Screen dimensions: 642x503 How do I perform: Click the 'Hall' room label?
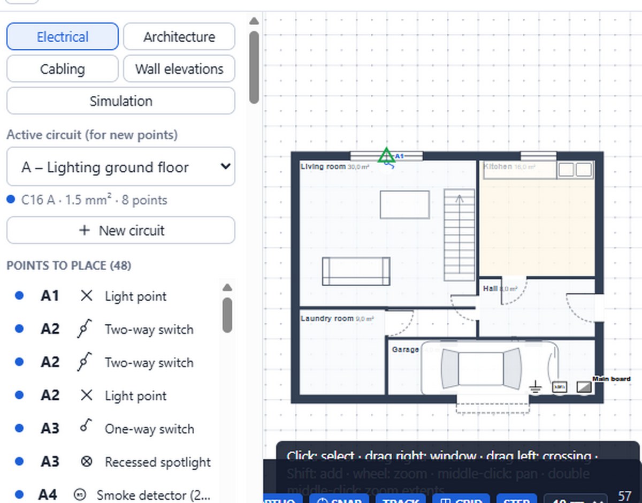point(491,288)
